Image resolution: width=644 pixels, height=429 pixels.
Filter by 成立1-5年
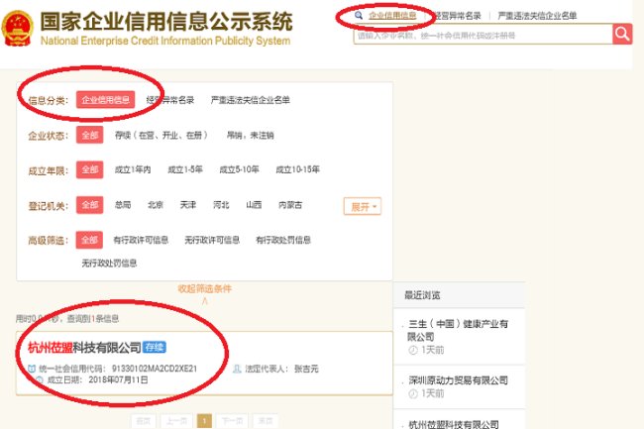[x=185, y=169]
